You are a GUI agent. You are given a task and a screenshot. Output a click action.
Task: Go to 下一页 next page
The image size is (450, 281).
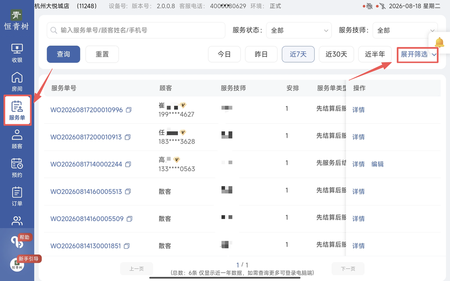pyautogui.click(x=348, y=269)
